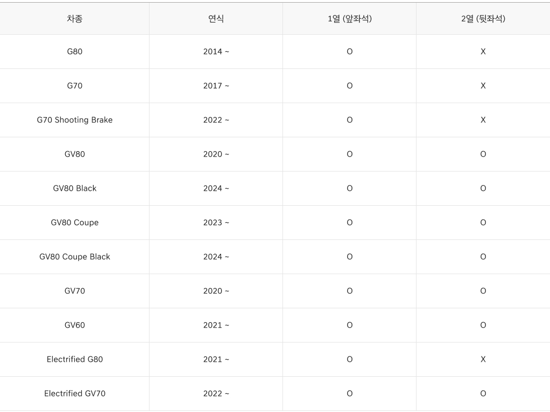Click the 2014 ~ year cell

(x=216, y=52)
